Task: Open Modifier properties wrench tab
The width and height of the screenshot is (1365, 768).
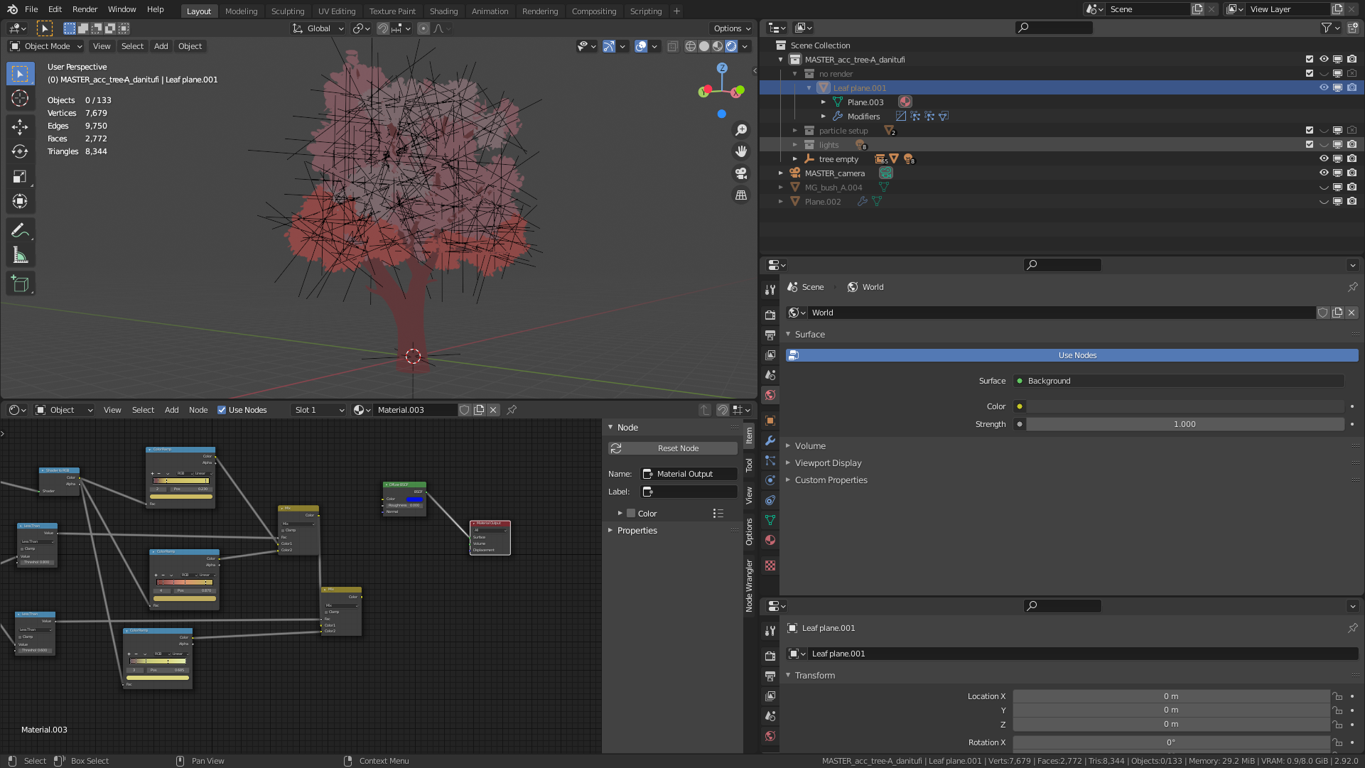Action: tap(770, 440)
